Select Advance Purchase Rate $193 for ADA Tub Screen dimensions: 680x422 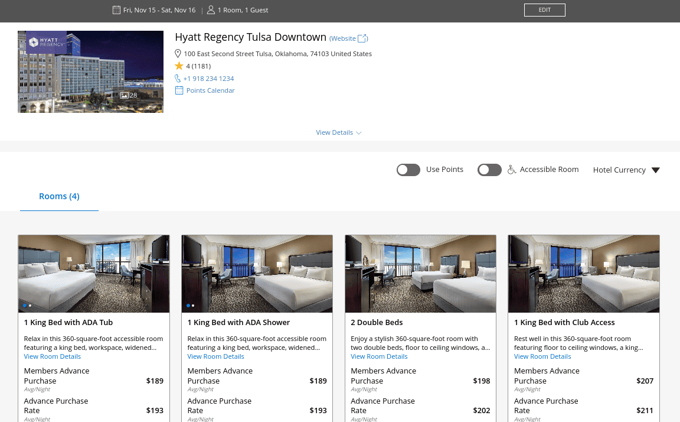[x=94, y=409]
